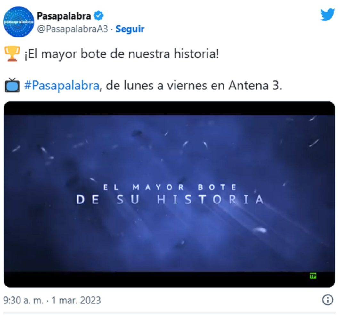Open the #Pasapalabra hashtag link

click(x=62, y=85)
